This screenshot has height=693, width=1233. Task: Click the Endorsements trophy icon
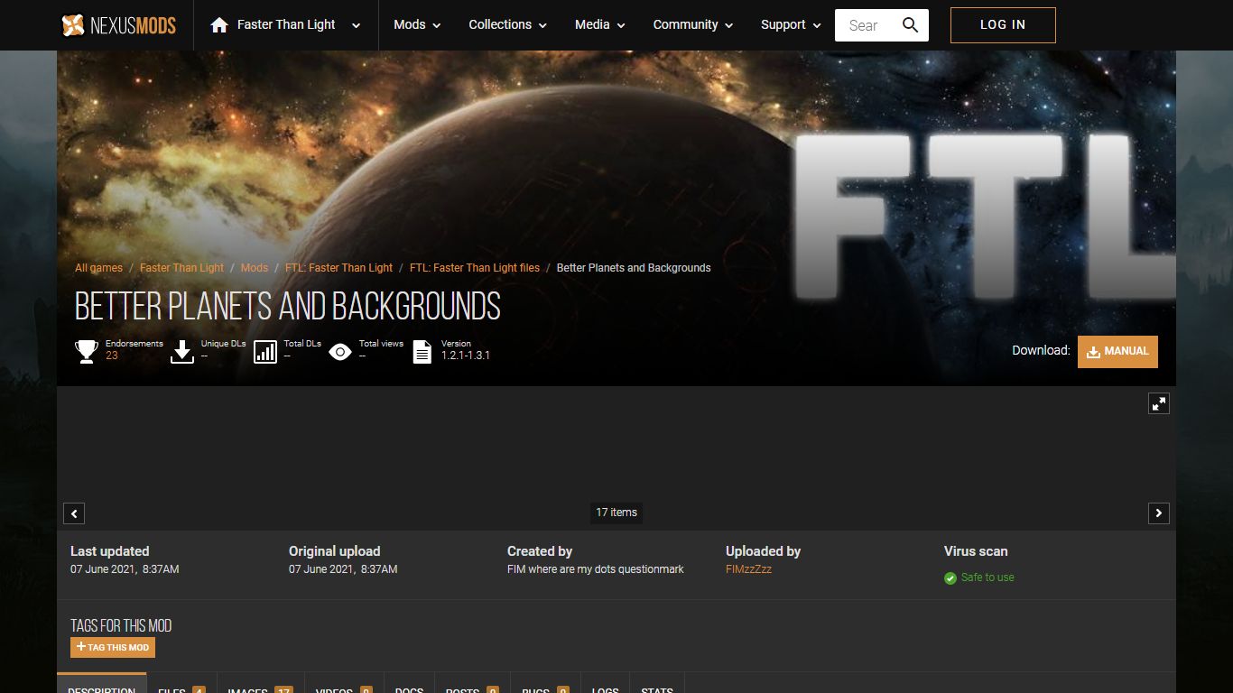point(87,351)
